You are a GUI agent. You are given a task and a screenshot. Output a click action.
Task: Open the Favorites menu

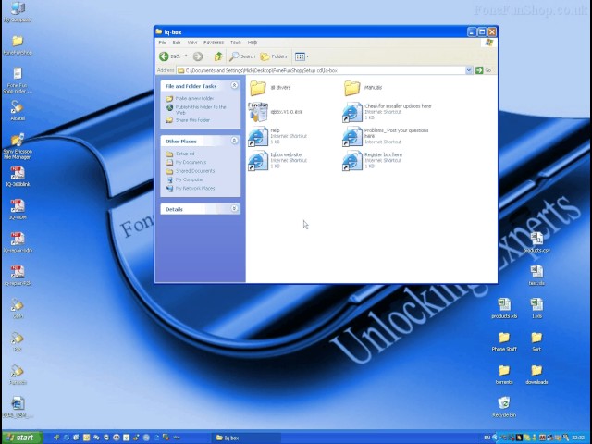pos(214,43)
